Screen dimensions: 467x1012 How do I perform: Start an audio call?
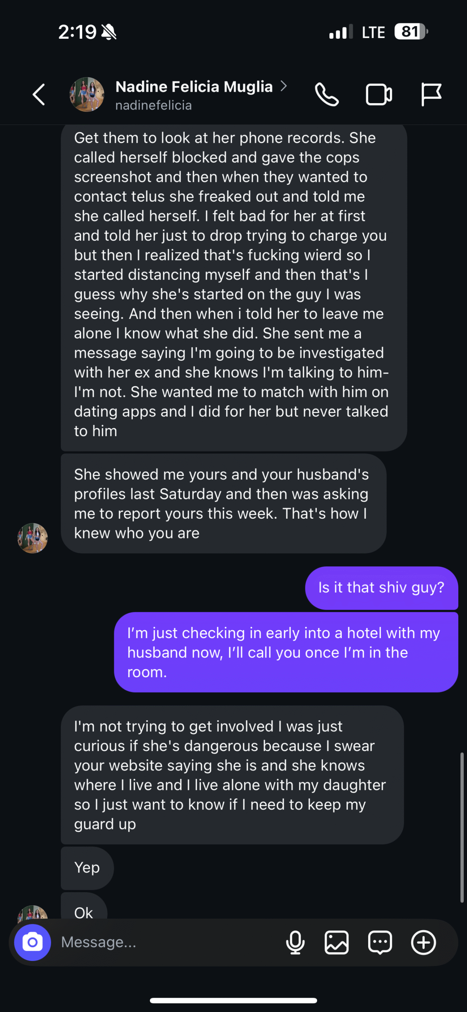tap(327, 94)
